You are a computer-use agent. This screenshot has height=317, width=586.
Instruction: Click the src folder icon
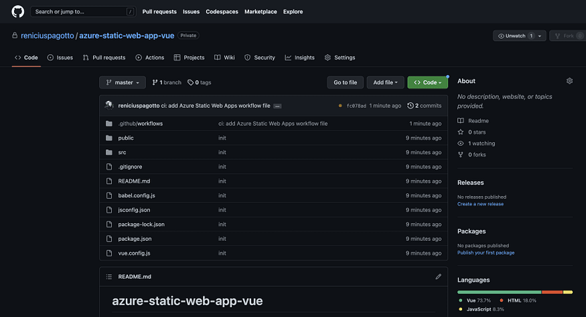tap(108, 152)
